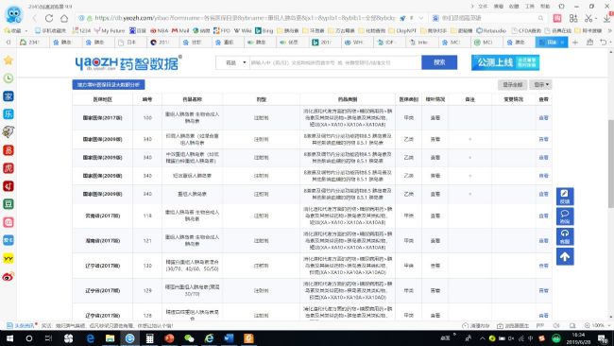Screen dimensions: 614x346
Task: Click the blue insurance data analysis button
Action: click(109, 85)
